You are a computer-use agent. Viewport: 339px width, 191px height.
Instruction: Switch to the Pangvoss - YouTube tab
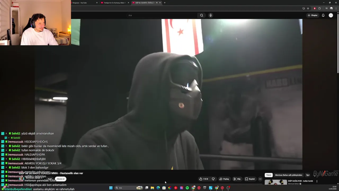point(84,3)
